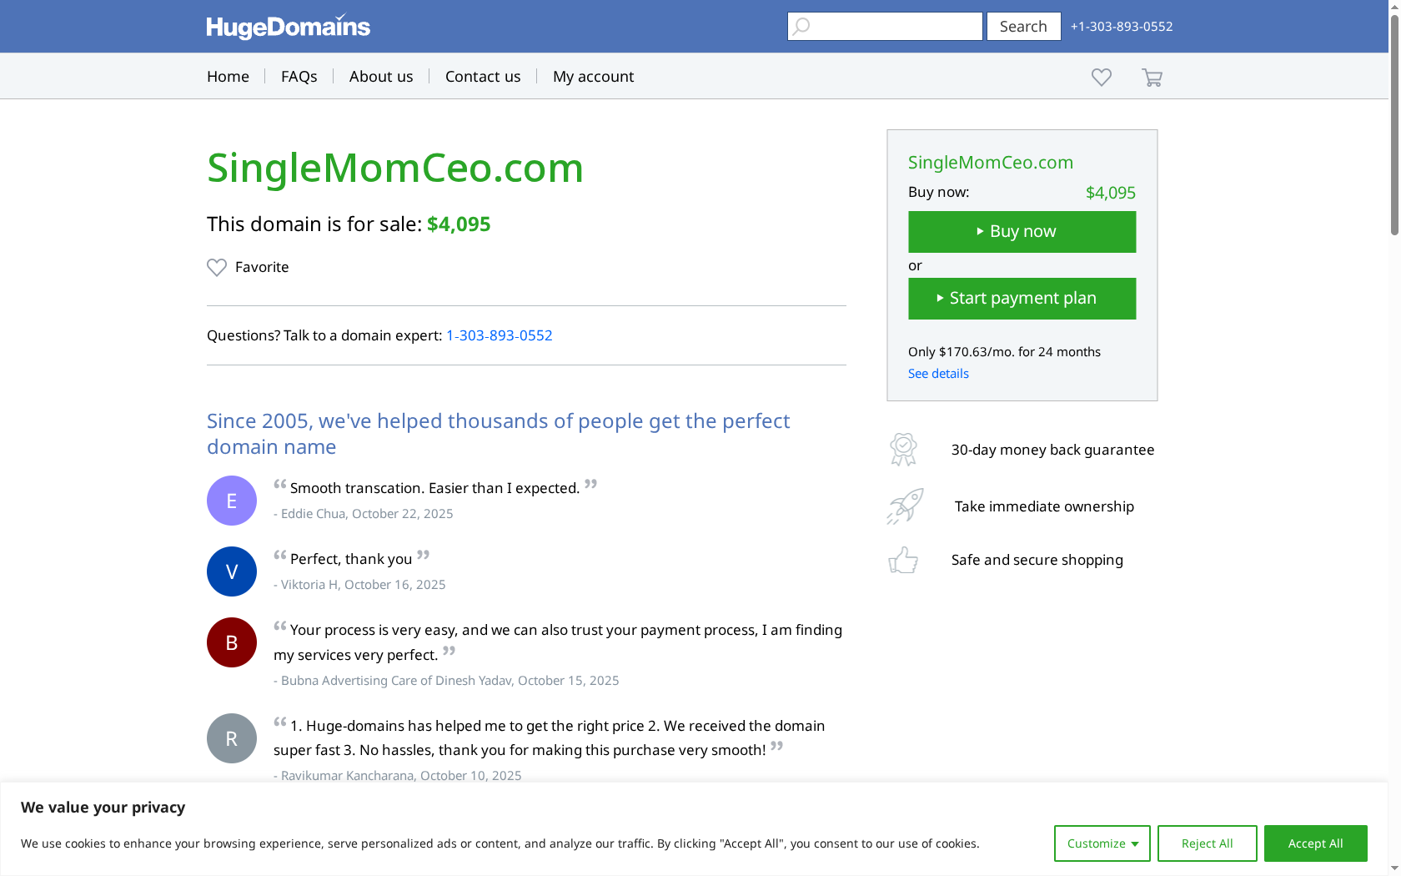Click the HugeDomains logo
This screenshot has width=1401, height=876.
coord(288,26)
